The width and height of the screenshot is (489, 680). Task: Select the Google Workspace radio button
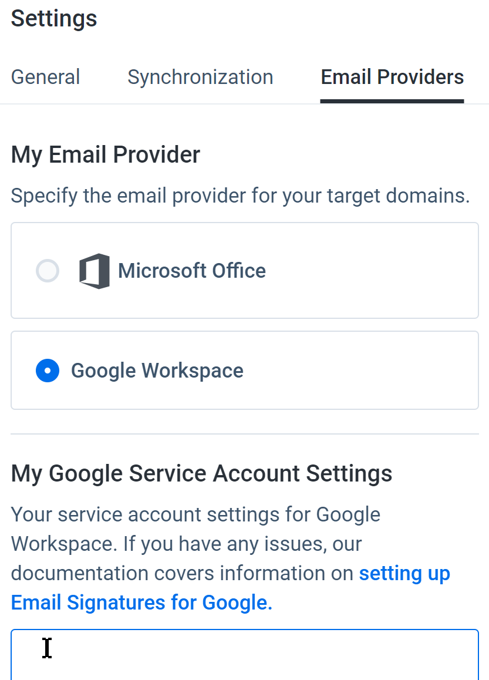point(47,371)
